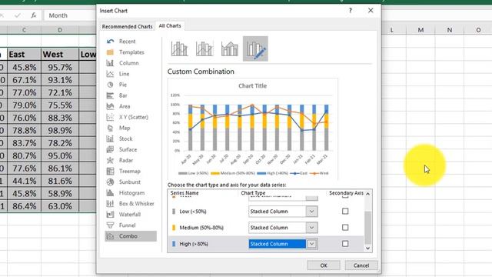
Task: Select cell showing 95.7%
Action: pyautogui.click(x=60, y=67)
